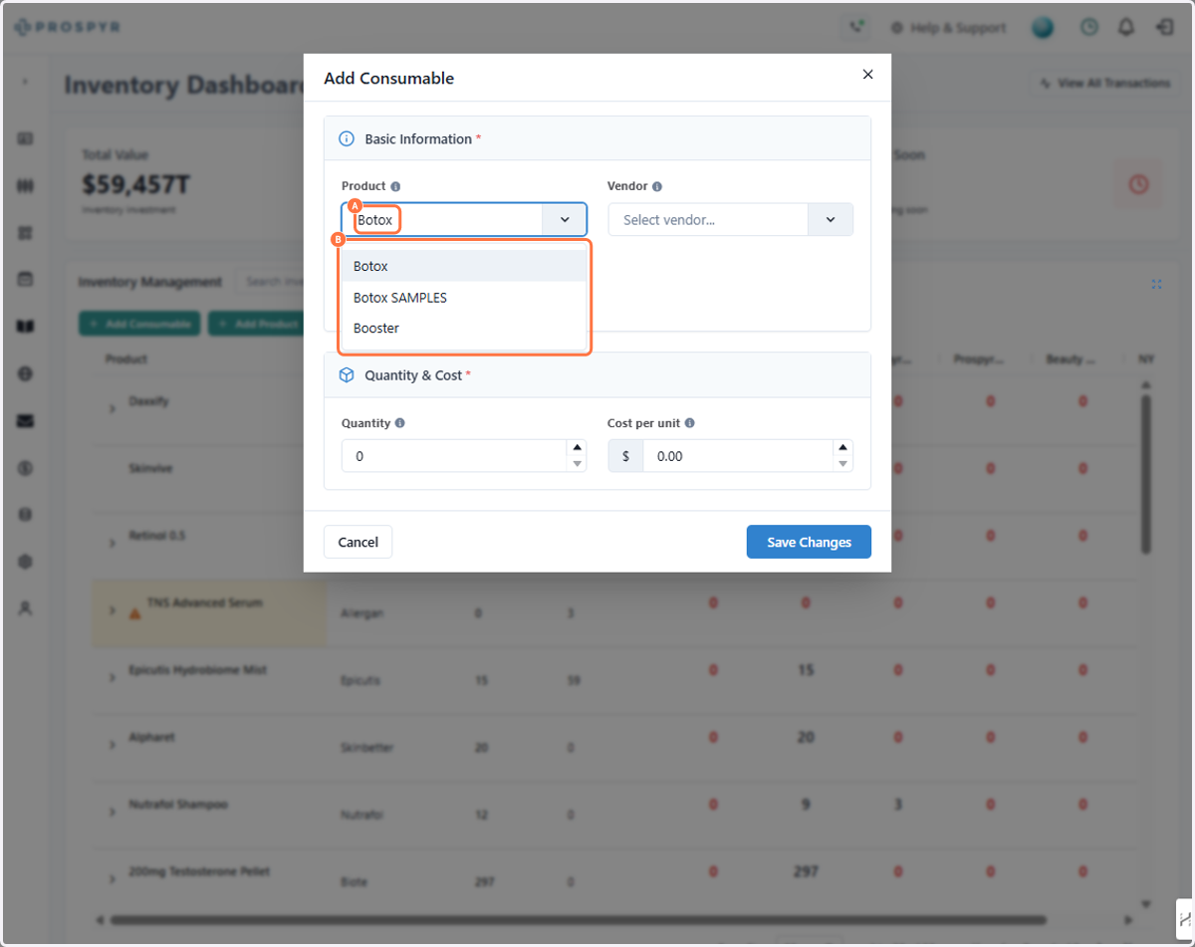Open the people group icon in sidebar
1195x947 pixels.
click(x=26, y=186)
